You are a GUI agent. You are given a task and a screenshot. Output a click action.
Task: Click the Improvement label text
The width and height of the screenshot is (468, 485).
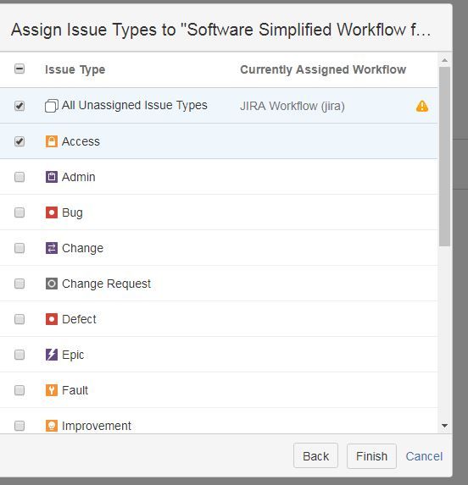(x=97, y=427)
